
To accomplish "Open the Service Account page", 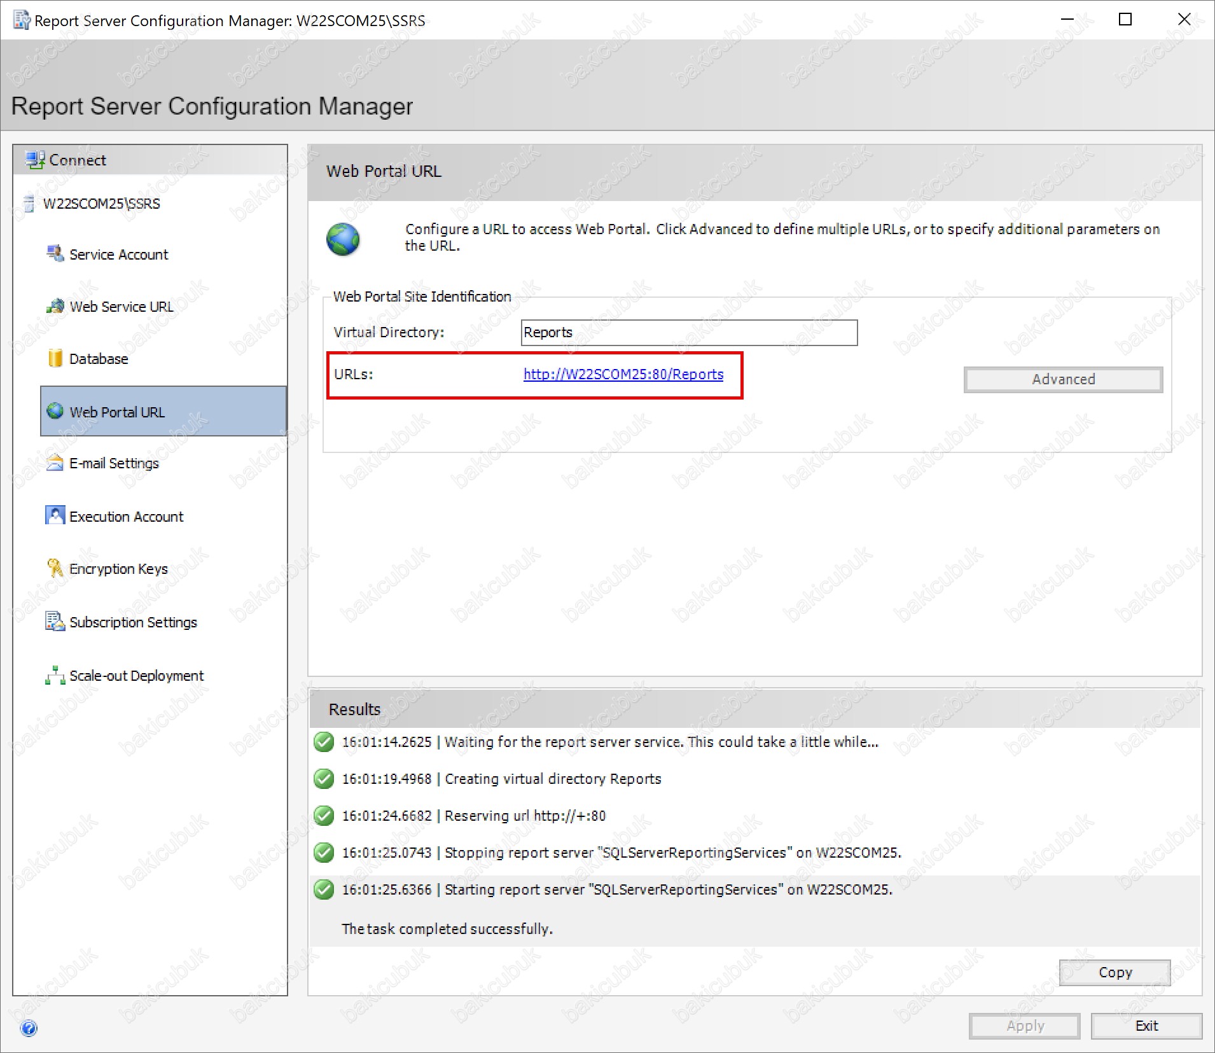I will click(x=118, y=255).
